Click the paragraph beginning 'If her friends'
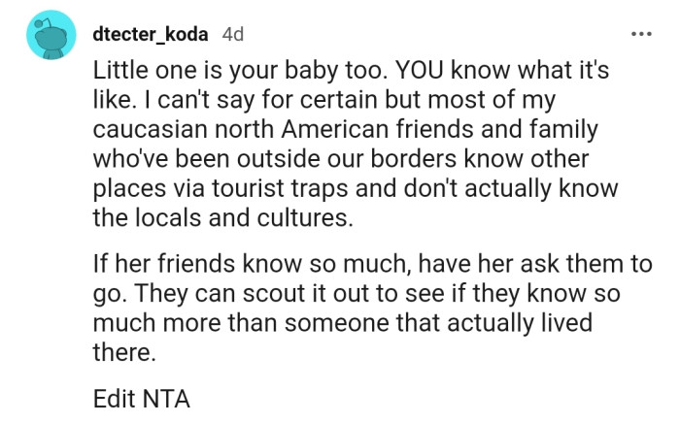This screenshot has height=422, width=680. click(372, 308)
